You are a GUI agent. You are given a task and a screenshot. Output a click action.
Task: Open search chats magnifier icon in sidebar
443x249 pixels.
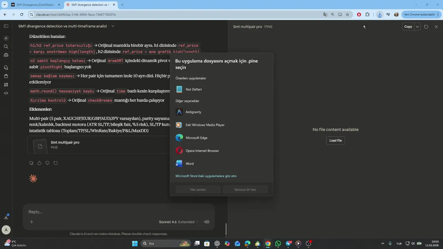(x=6, y=46)
